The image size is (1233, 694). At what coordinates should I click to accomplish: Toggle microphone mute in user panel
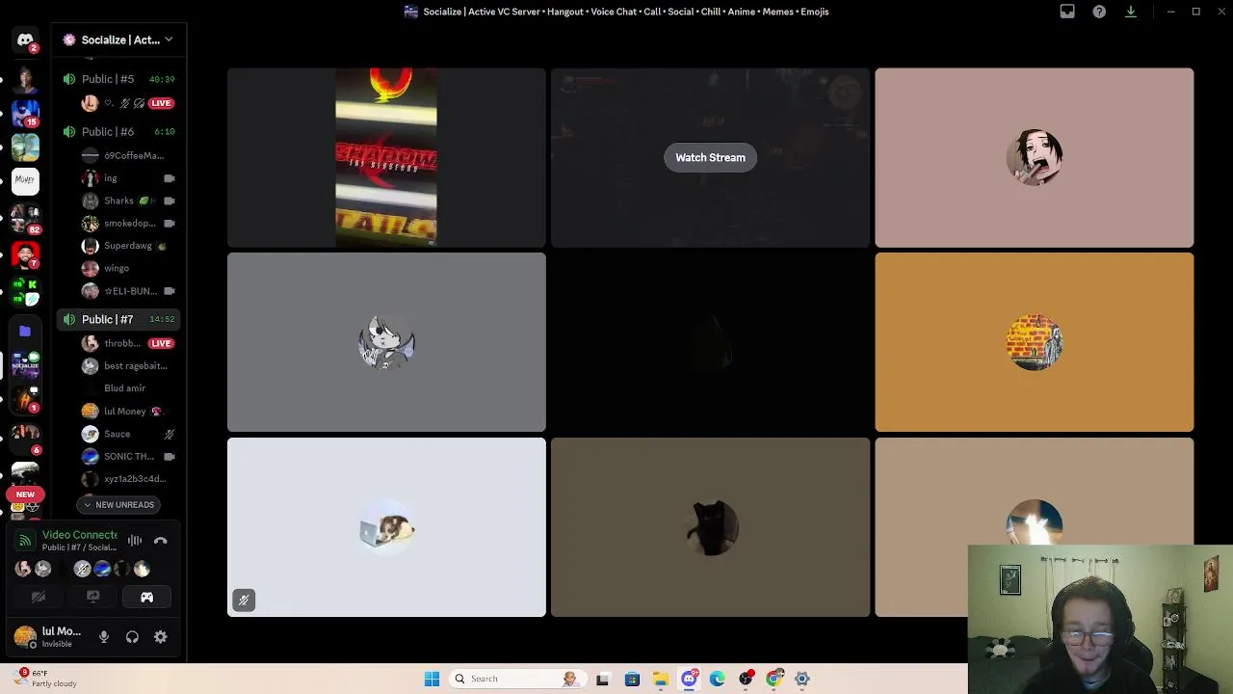tap(104, 637)
